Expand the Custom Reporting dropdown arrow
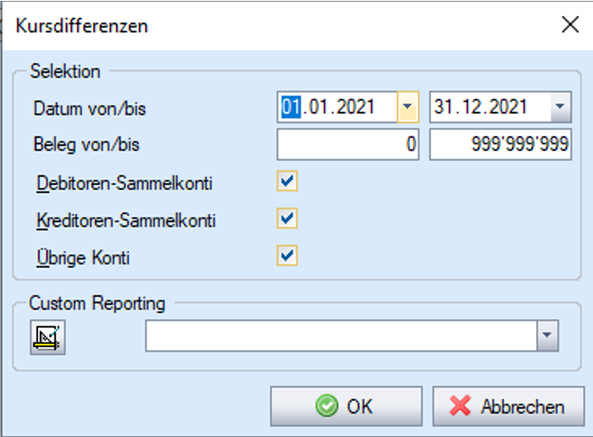 (x=548, y=337)
